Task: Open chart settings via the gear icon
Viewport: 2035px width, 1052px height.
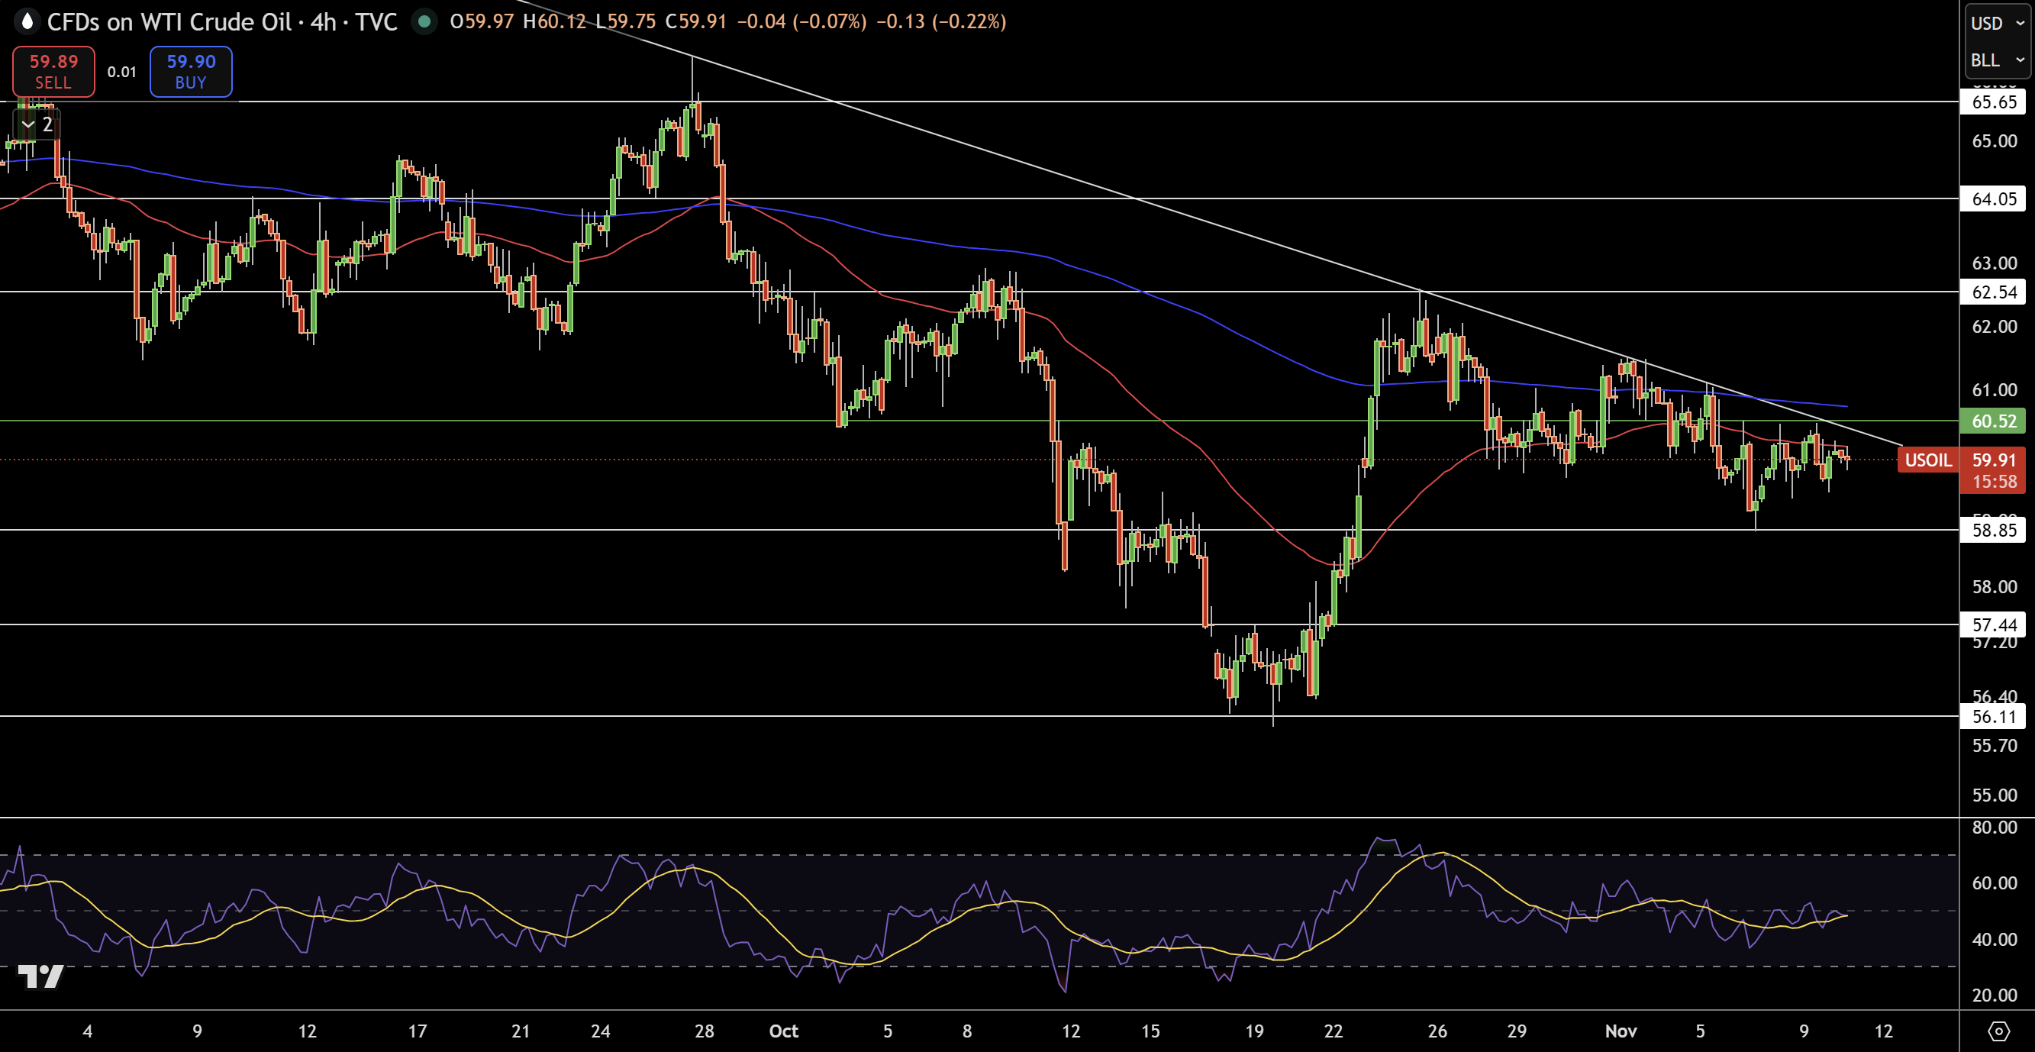Action: [x=1999, y=1031]
